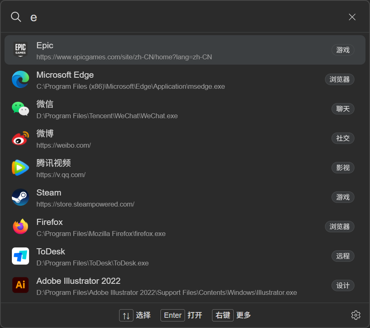This screenshot has width=370, height=328.
Task: Click the 远程 tag on ToDesk row
Action: (343, 256)
